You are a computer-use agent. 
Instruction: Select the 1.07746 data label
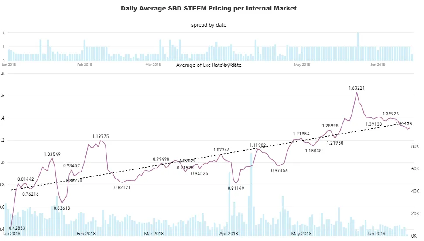pyautogui.click(x=222, y=150)
